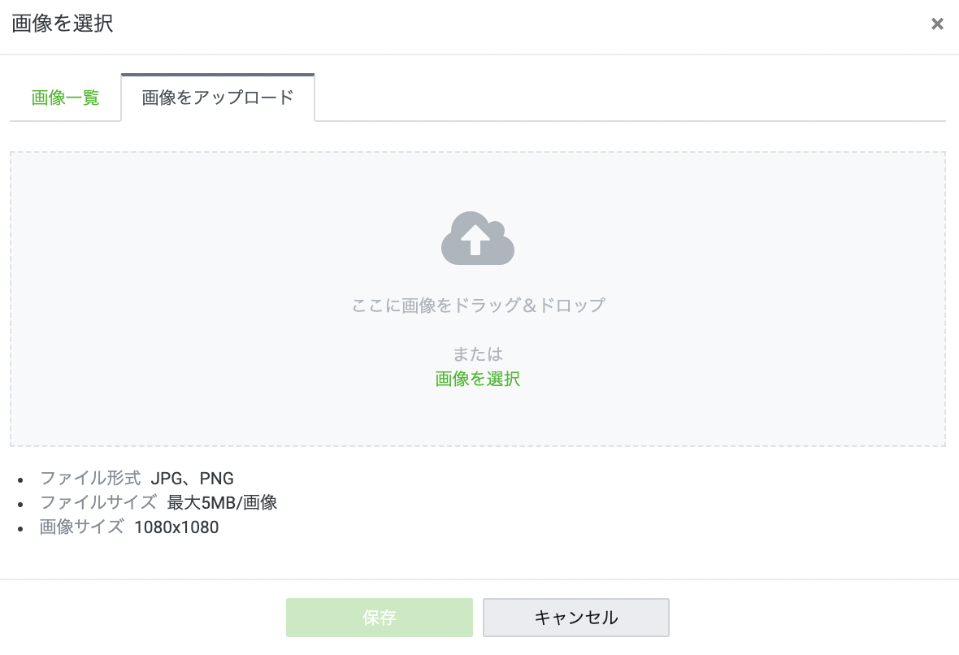Click the bullet point before 画像サイズ
The height and width of the screenshot is (655, 959).
pos(20,528)
